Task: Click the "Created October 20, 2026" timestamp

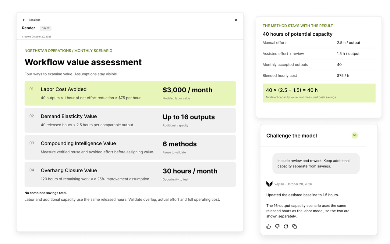Action: (37, 37)
